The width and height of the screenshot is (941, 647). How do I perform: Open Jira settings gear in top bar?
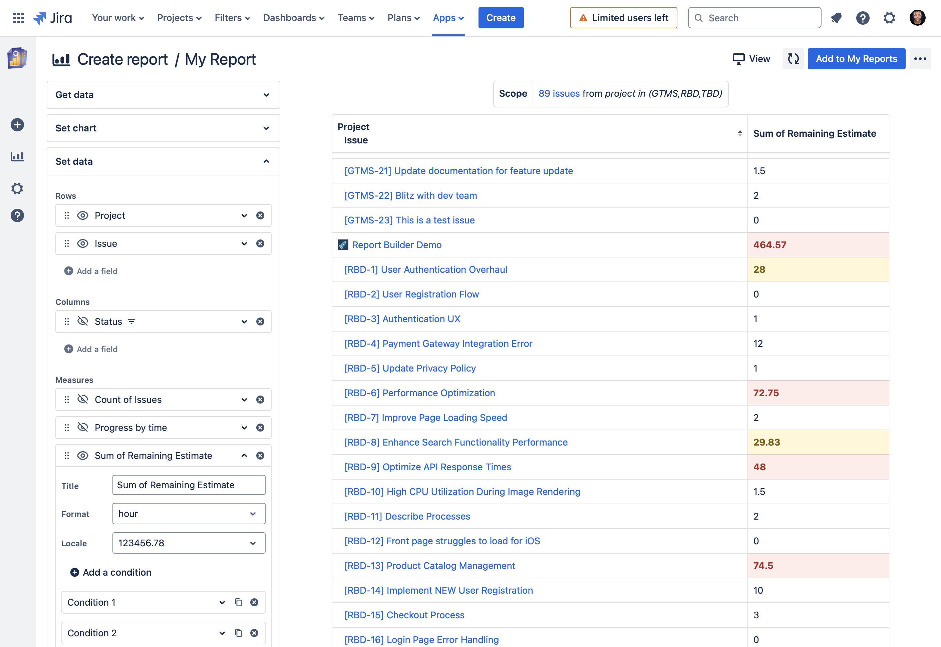889,18
